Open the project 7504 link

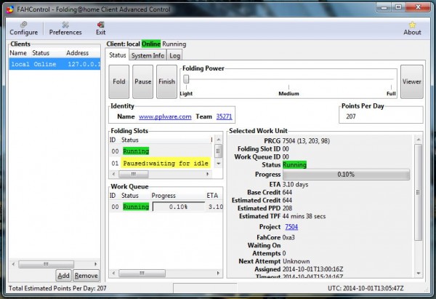(291, 227)
